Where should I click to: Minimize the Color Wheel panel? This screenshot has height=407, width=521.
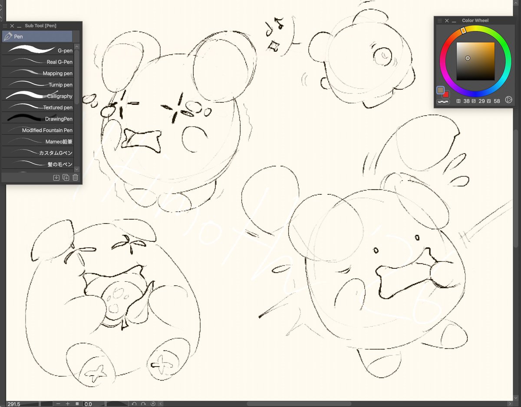point(454,21)
